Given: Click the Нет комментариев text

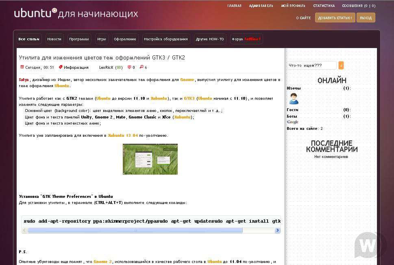Looking at the screenshot, I should point(331,157).
